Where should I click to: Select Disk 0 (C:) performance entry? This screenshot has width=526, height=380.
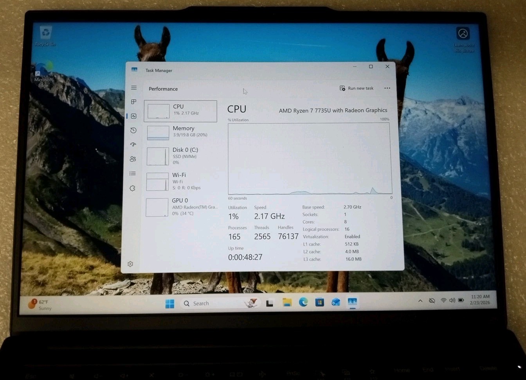tap(180, 156)
